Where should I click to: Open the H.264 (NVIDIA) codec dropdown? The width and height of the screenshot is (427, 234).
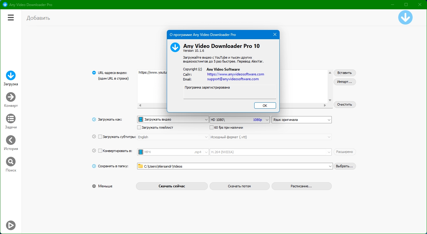pyautogui.click(x=271, y=152)
